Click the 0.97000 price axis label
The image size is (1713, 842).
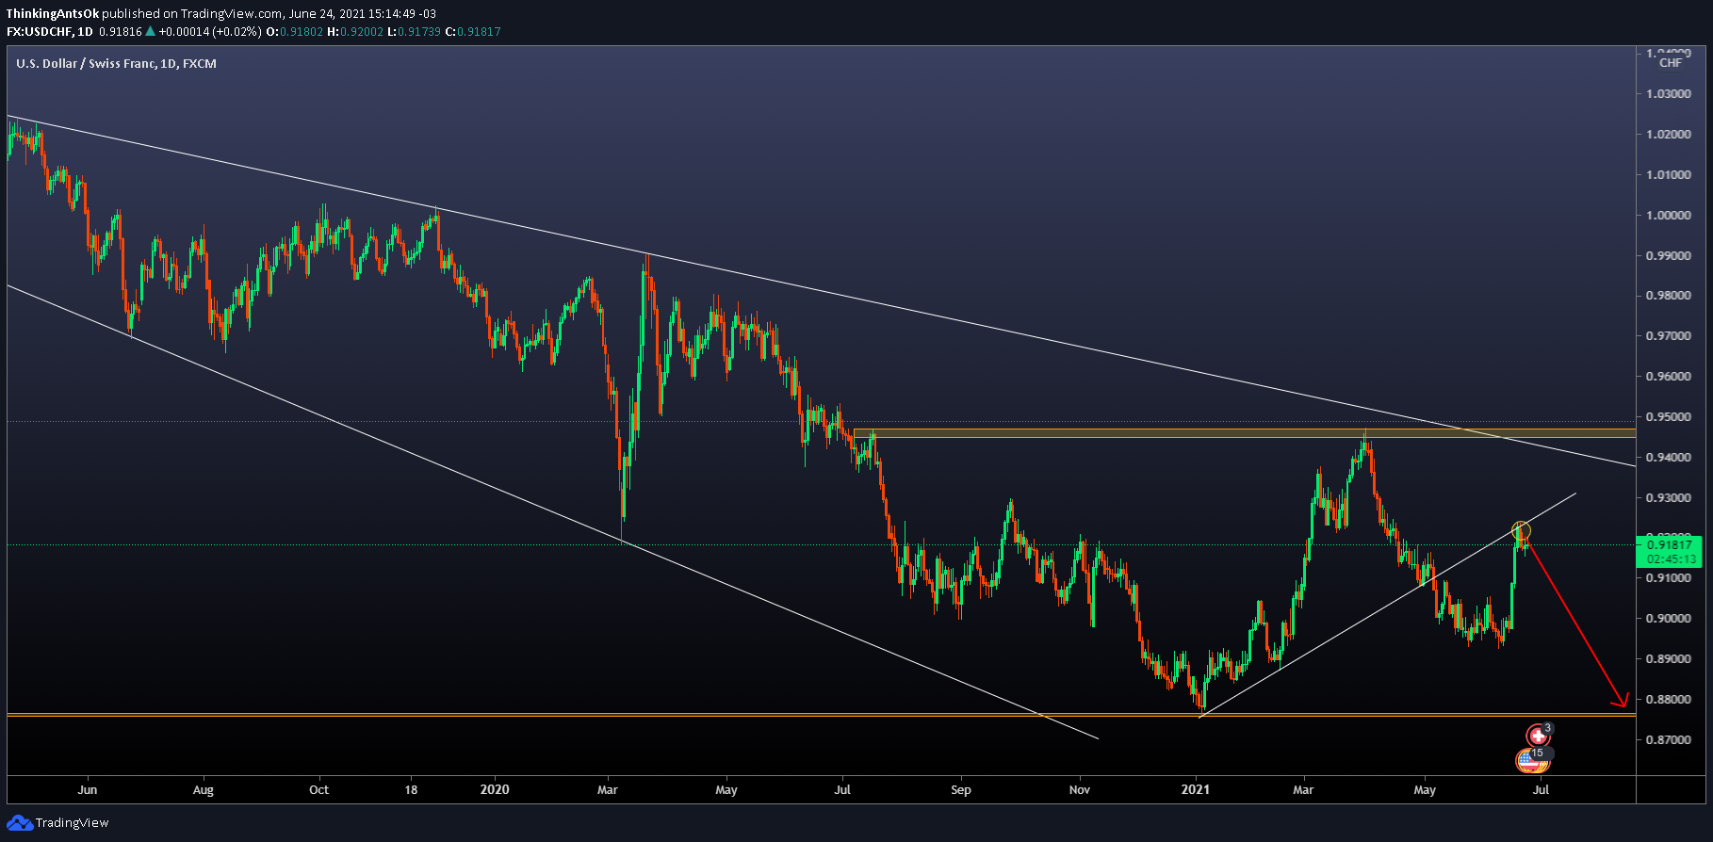point(1668,336)
